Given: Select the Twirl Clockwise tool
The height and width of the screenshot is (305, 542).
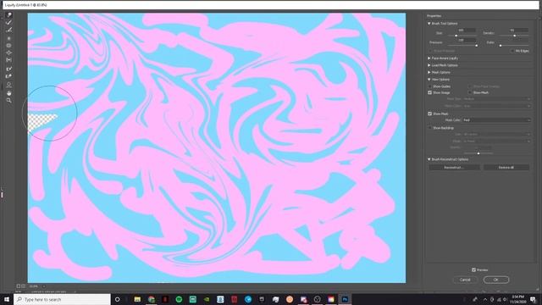Looking at the screenshot, I should (8, 38).
